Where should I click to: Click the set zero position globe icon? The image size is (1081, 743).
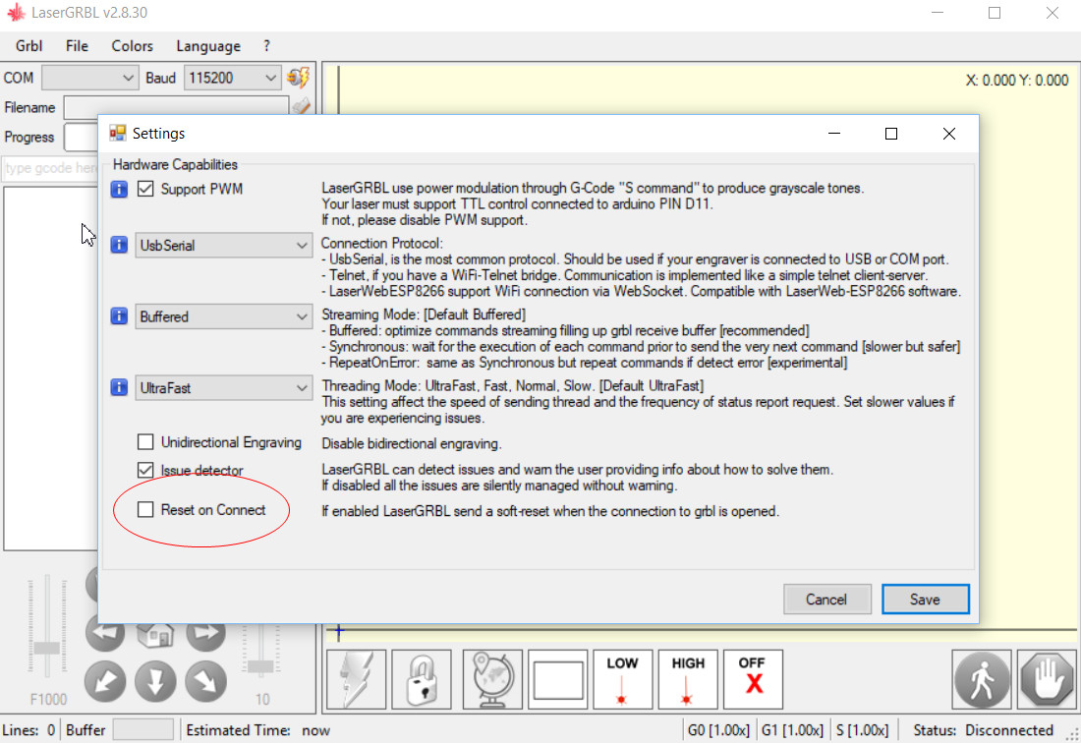[x=490, y=679]
